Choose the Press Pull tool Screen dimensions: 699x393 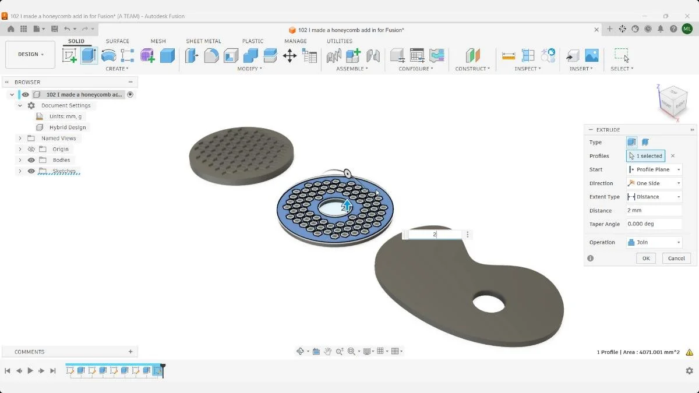click(x=192, y=55)
